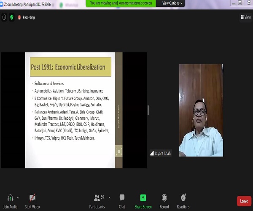253x211 pixels.
Task: Click slide number 12 badge
Action: pyautogui.click(x=119, y=151)
